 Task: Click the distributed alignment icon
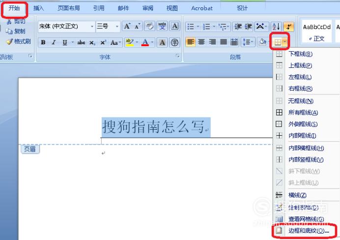(234, 42)
